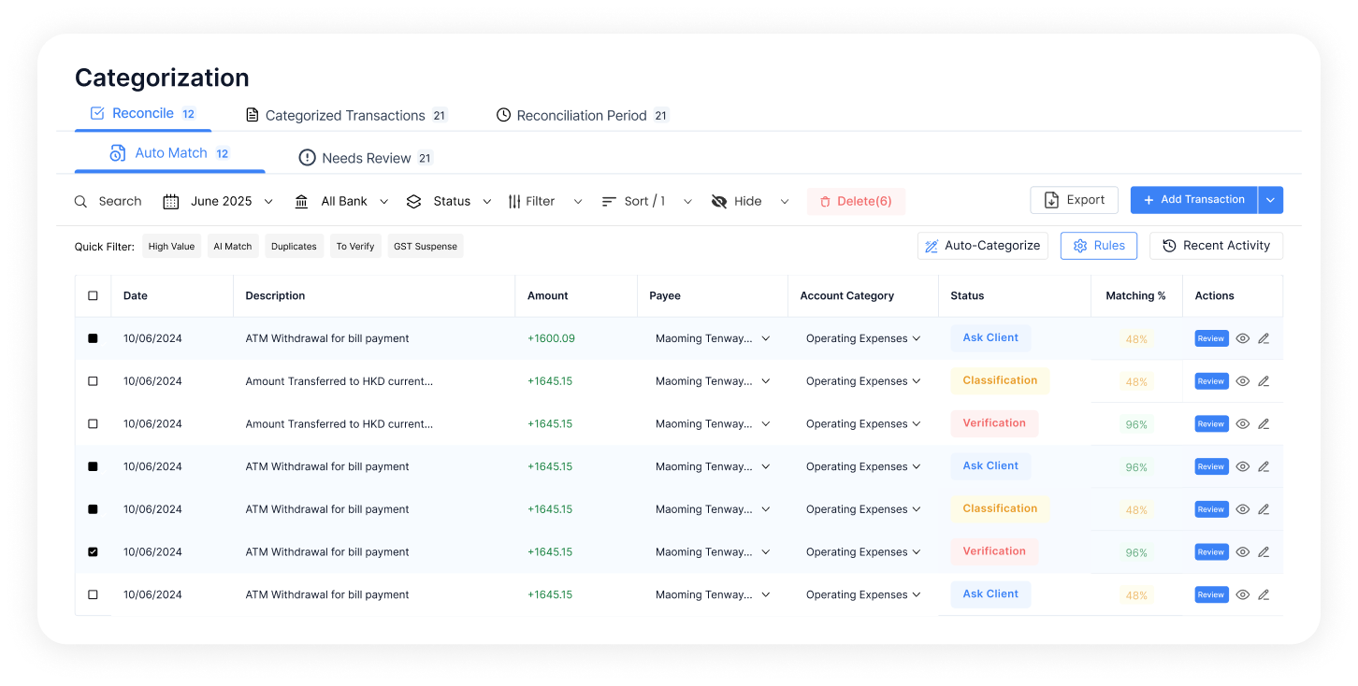Click the Ask Client status chip

pyautogui.click(x=990, y=337)
